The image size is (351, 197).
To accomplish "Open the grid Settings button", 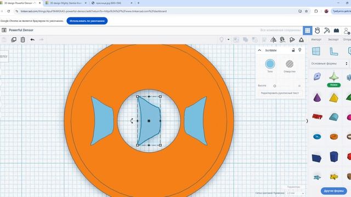I will 293,187.
